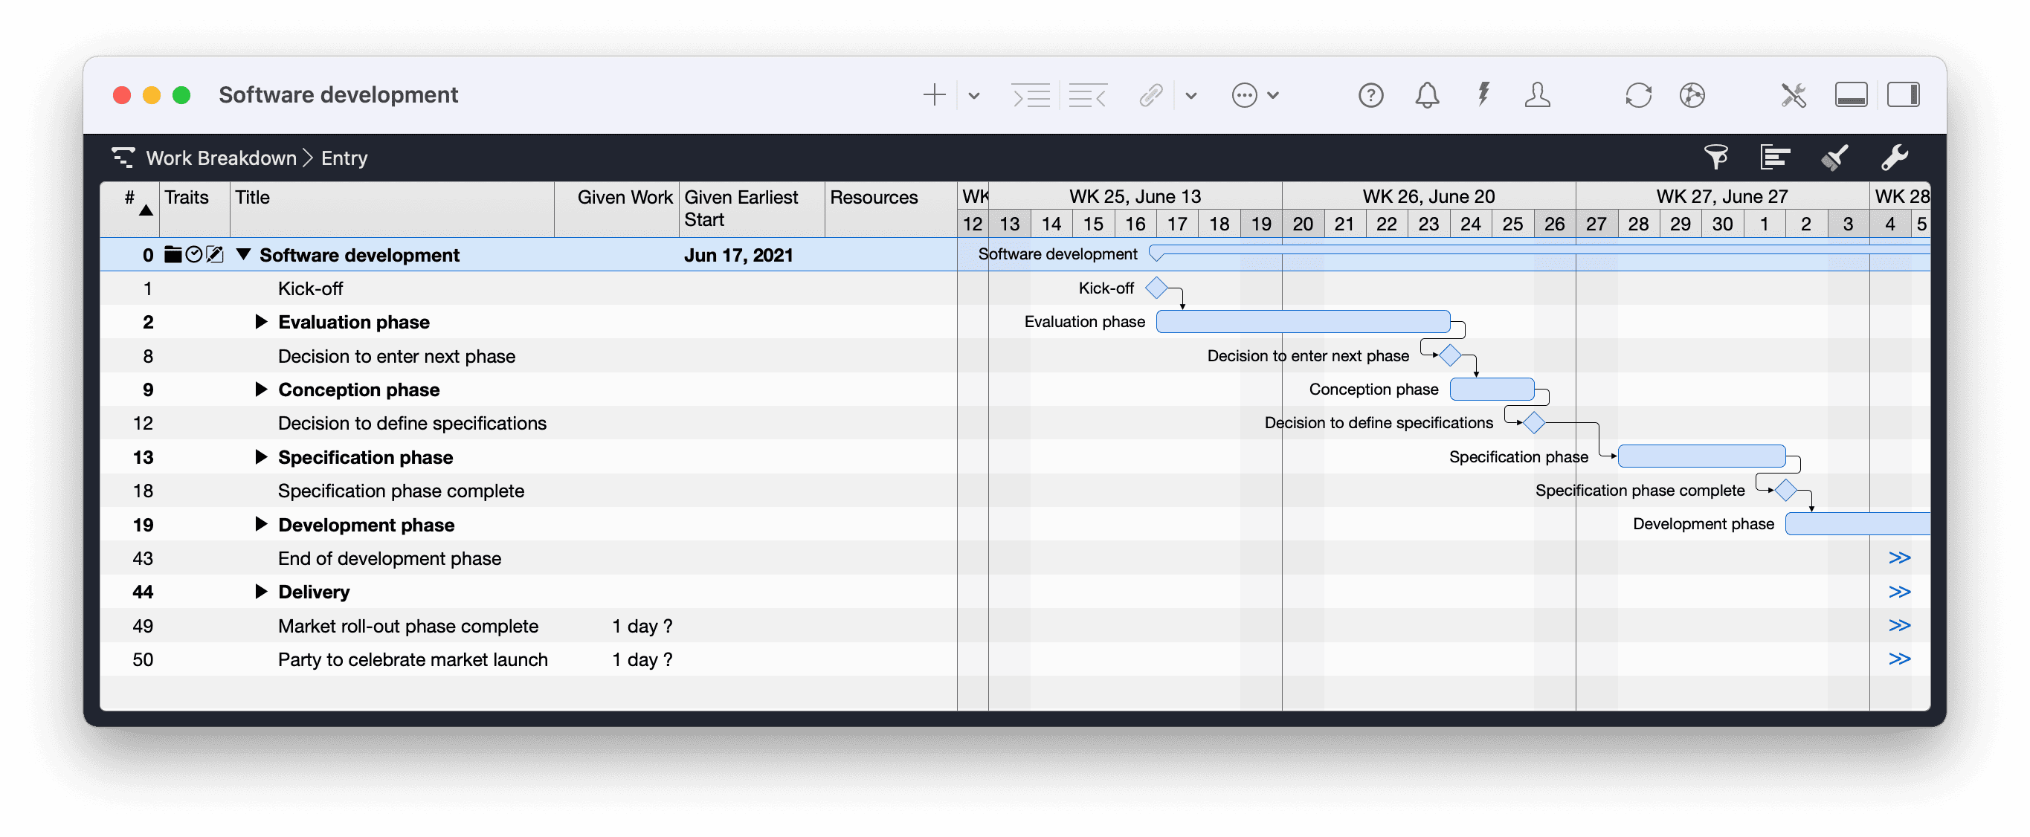Click the sync arrows icon

[x=1639, y=94]
